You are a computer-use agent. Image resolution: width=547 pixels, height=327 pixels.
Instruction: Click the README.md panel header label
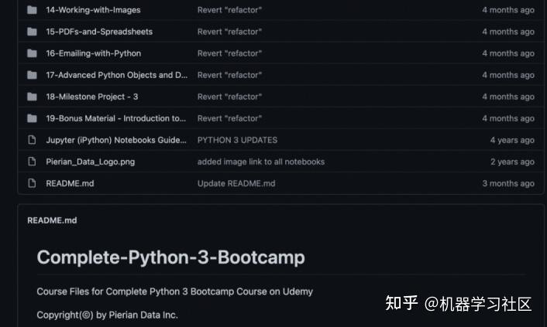(52, 220)
